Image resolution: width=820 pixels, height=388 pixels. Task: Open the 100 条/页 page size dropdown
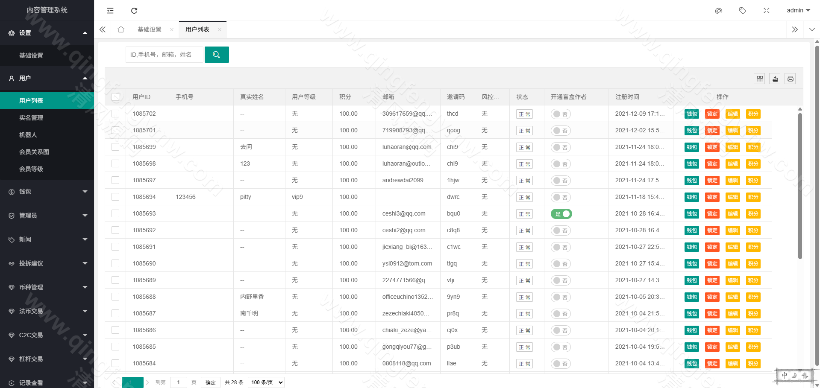click(266, 382)
